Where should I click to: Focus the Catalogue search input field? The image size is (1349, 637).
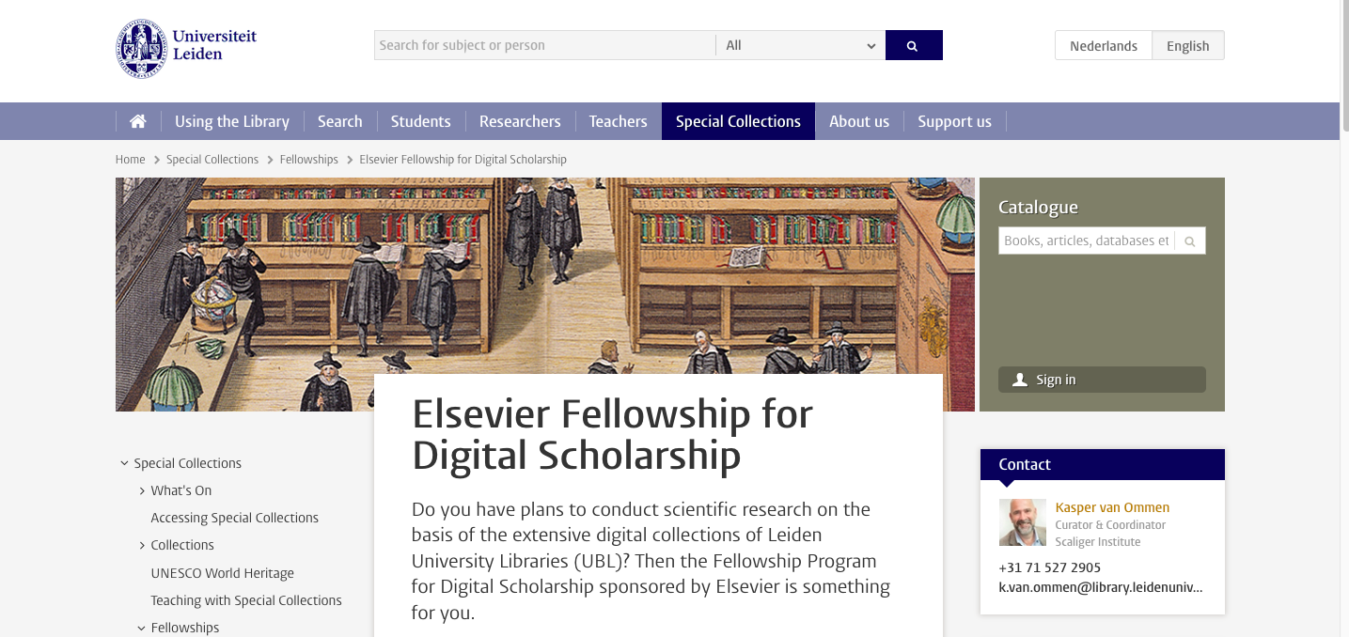1087,241
